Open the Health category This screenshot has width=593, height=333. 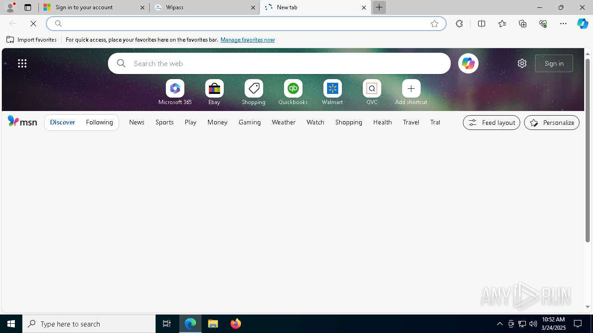click(x=383, y=122)
